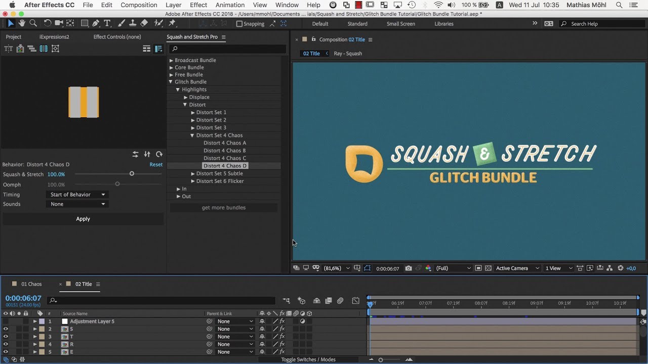Click the grid list view icon in Squash panel
Image resolution: width=648 pixels, height=364 pixels.
(147, 49)
